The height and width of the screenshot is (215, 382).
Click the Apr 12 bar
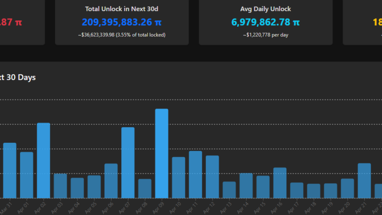[212, 177]
